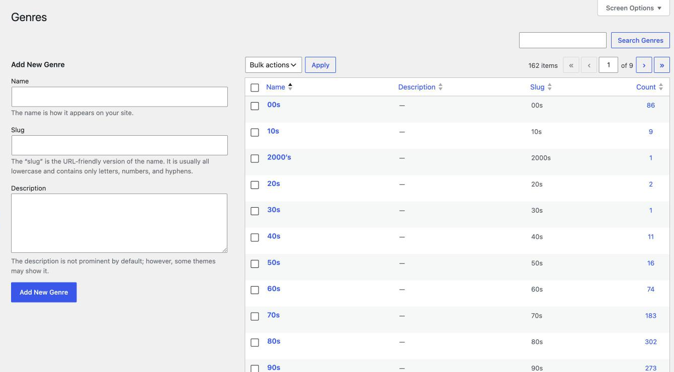This screenshot has width=674, height=372.
Task: Open the 80s genre link
Action: coord(274,341)
